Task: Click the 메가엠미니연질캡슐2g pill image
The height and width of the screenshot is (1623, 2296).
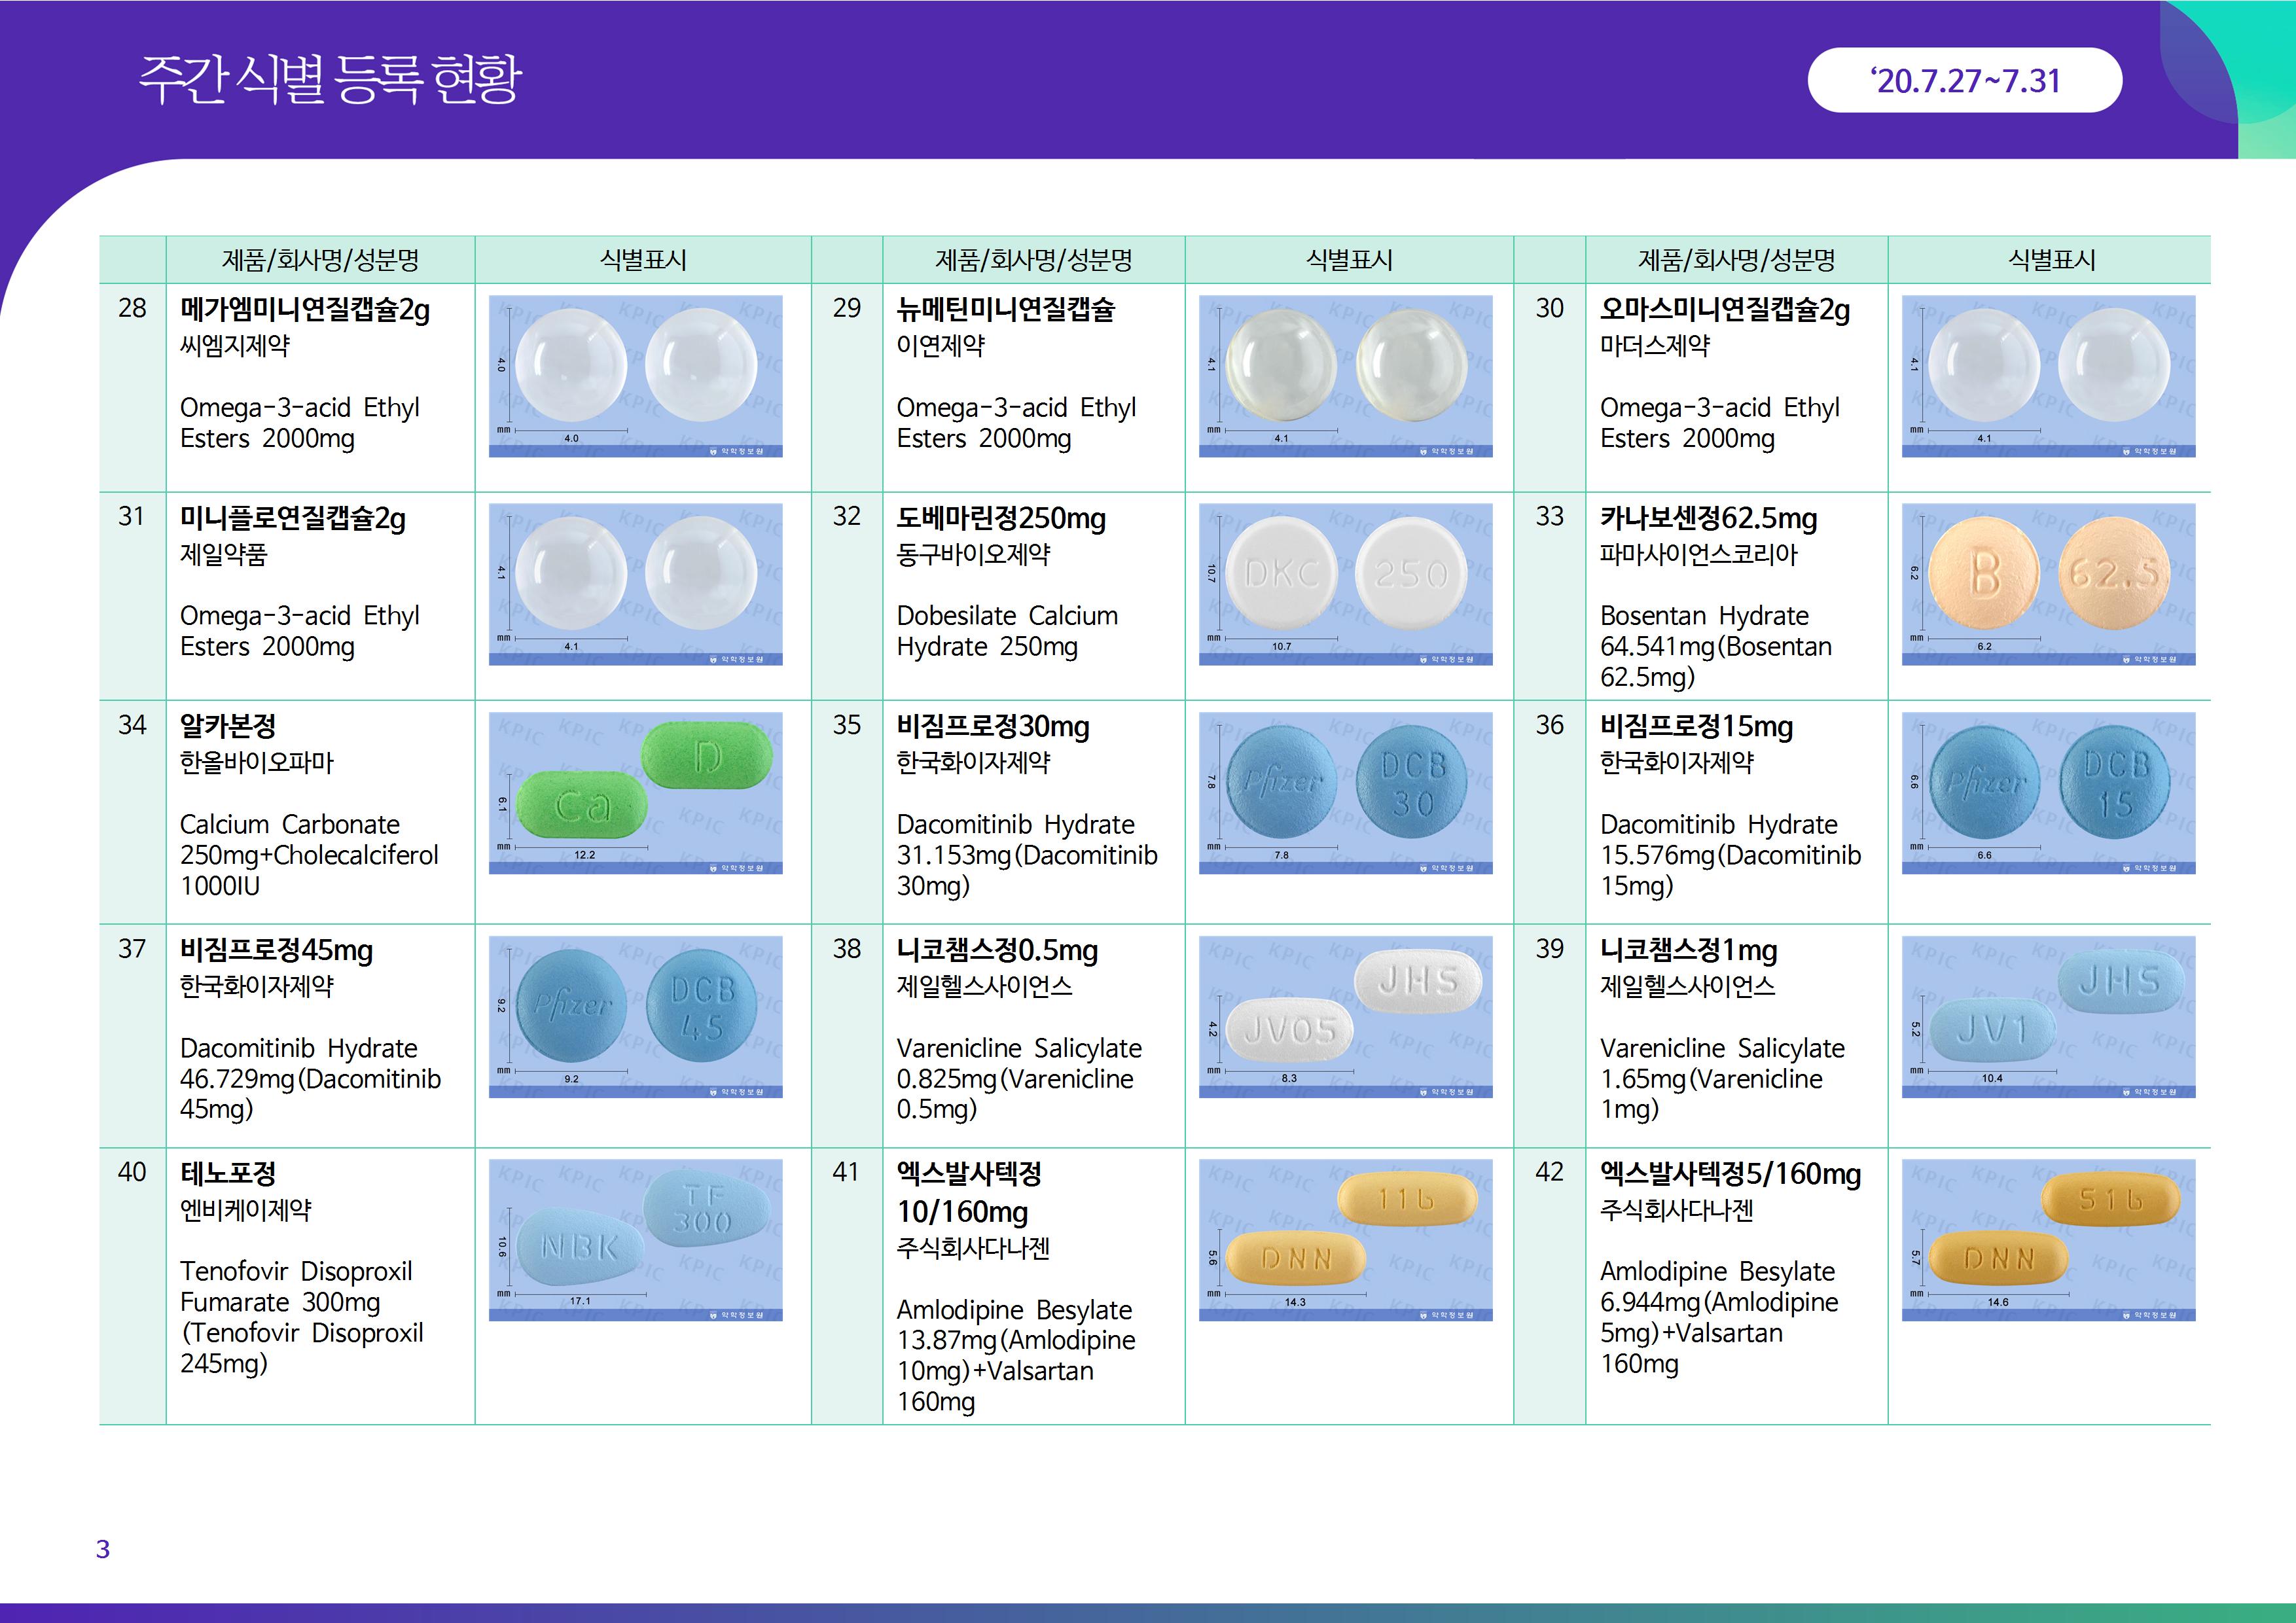Action: [635, 376]
